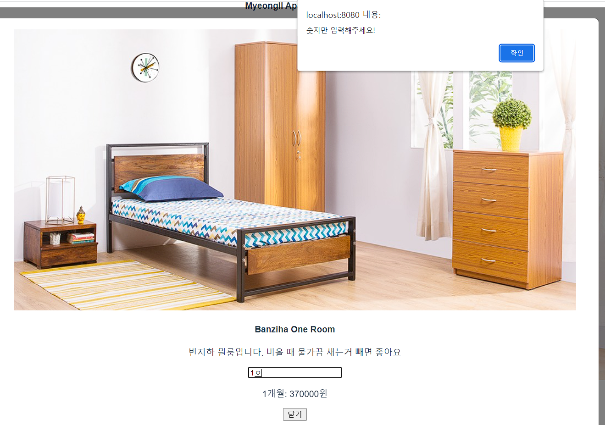Click the localhost:8080 내용 alert heading
This screenshot has width=605, height=425.
coord(344,15)
